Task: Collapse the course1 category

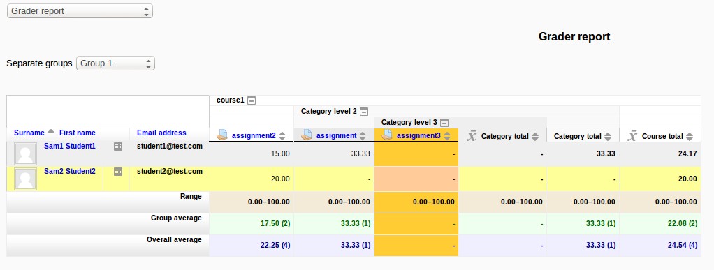Action: [252, 100]
